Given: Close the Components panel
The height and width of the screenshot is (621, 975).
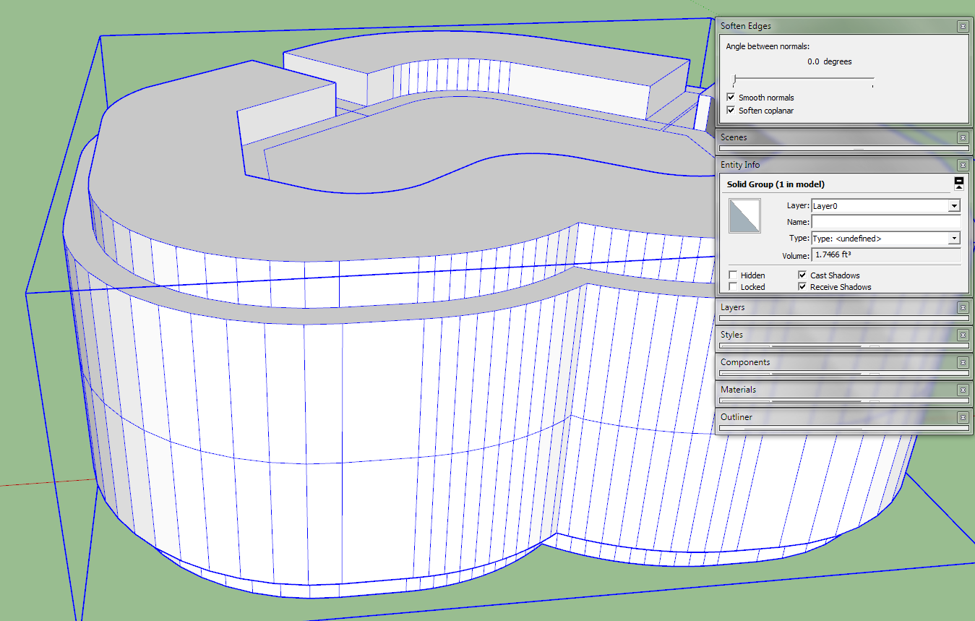Looking at the screenshot, I should pyautogui.click(x=963, y=363).
